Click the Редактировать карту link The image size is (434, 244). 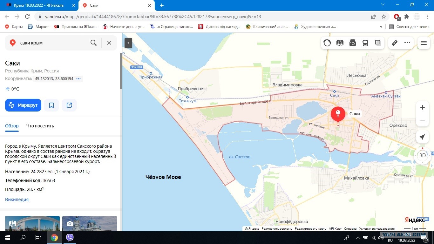click(x=310, y=229)
